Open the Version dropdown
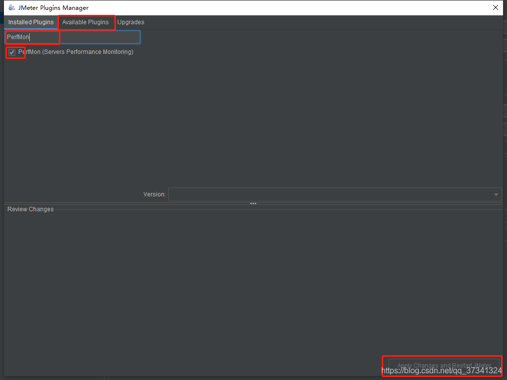This screenshot has width=507, height=380. tap(335, 194)
